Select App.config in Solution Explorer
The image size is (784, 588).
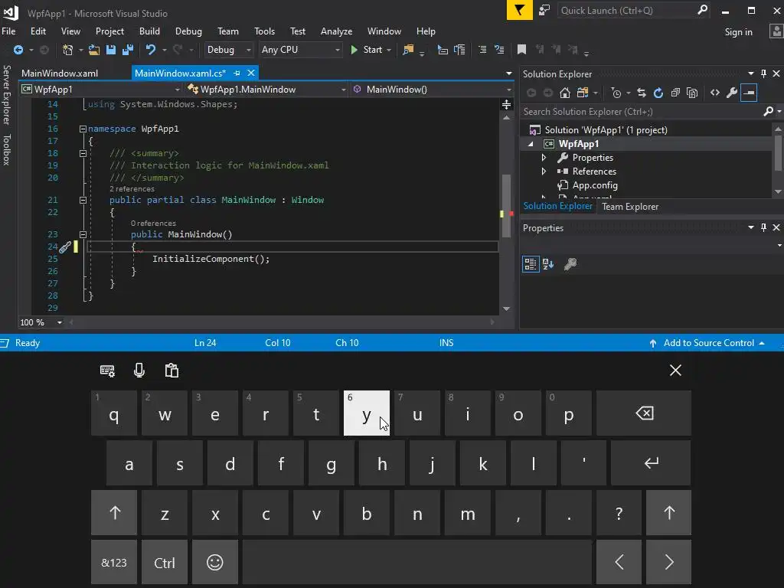point(594,185)
